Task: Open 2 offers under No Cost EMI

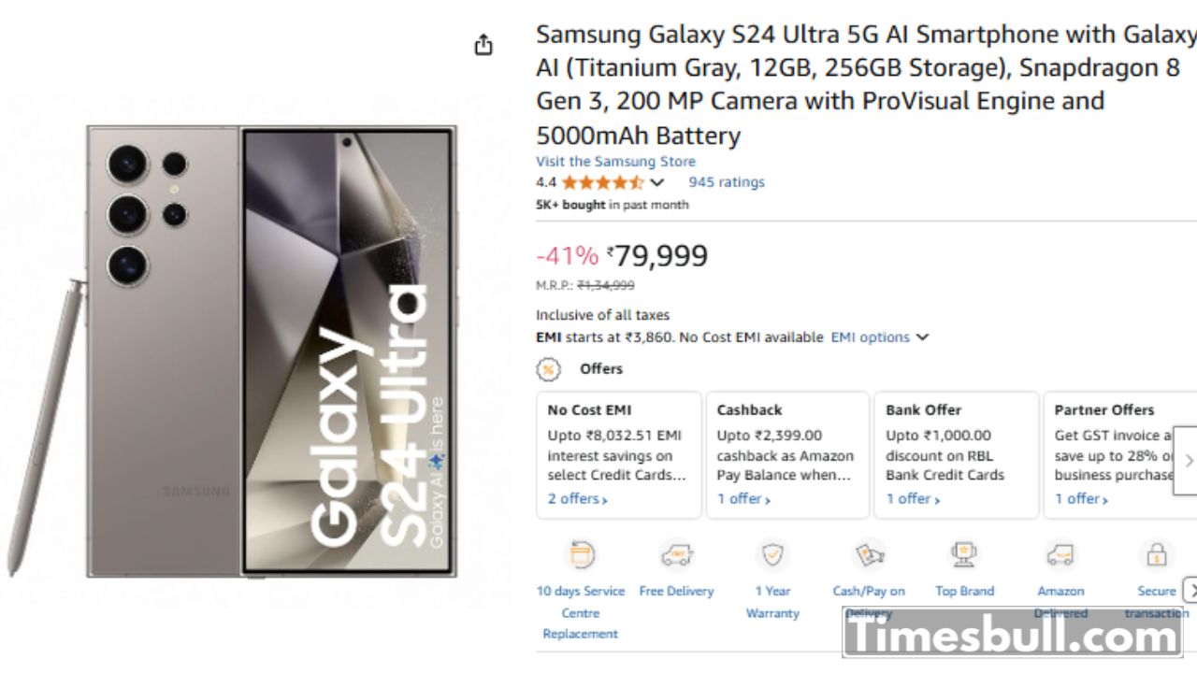Action: [577, 499]
